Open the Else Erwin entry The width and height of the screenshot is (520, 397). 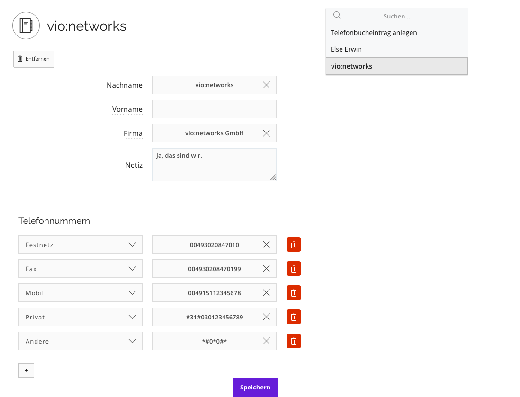tap(397, 49)
